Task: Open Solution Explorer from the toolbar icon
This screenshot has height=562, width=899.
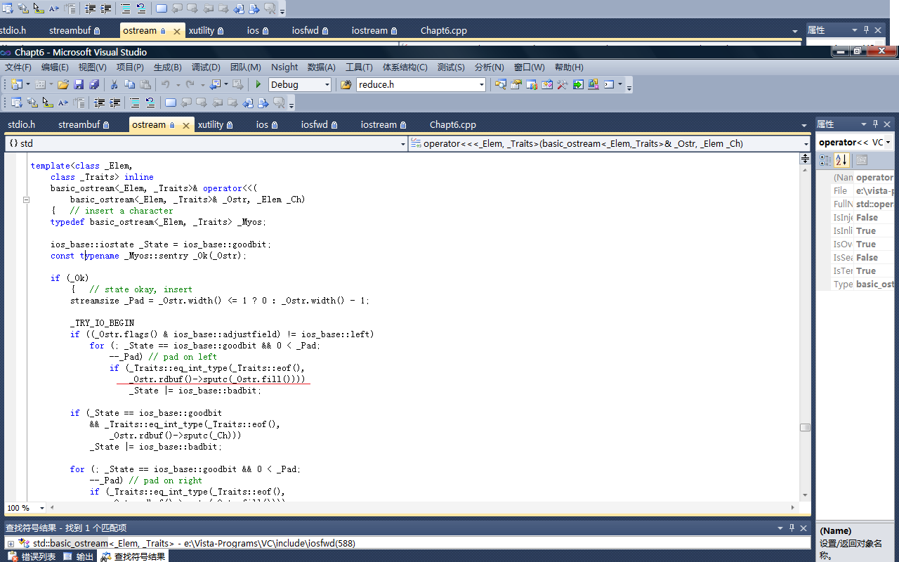Action: tap(501, 84)
